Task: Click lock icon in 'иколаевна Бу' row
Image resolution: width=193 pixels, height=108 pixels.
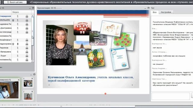Action: (27, 60)
